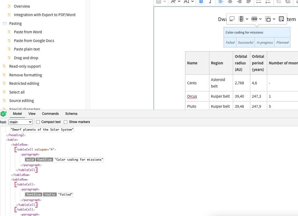Open table properties from the balloon toolbar
Screen dimensions: 298x216
tap(281, 19)
